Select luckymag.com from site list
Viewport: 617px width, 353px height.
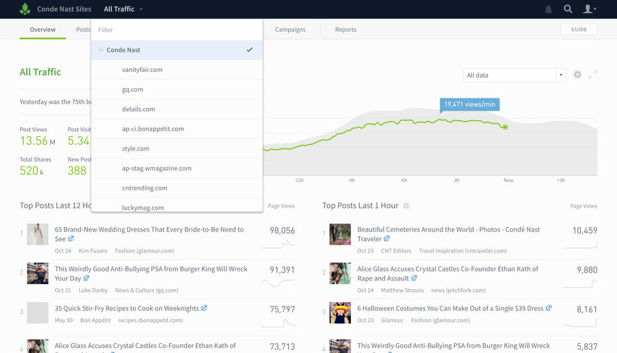(x=177, y=205)
